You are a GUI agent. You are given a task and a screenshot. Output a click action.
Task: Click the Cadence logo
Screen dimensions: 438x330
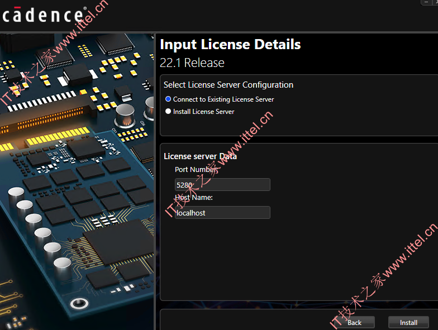pyautogui.click(x=44, y=15)
